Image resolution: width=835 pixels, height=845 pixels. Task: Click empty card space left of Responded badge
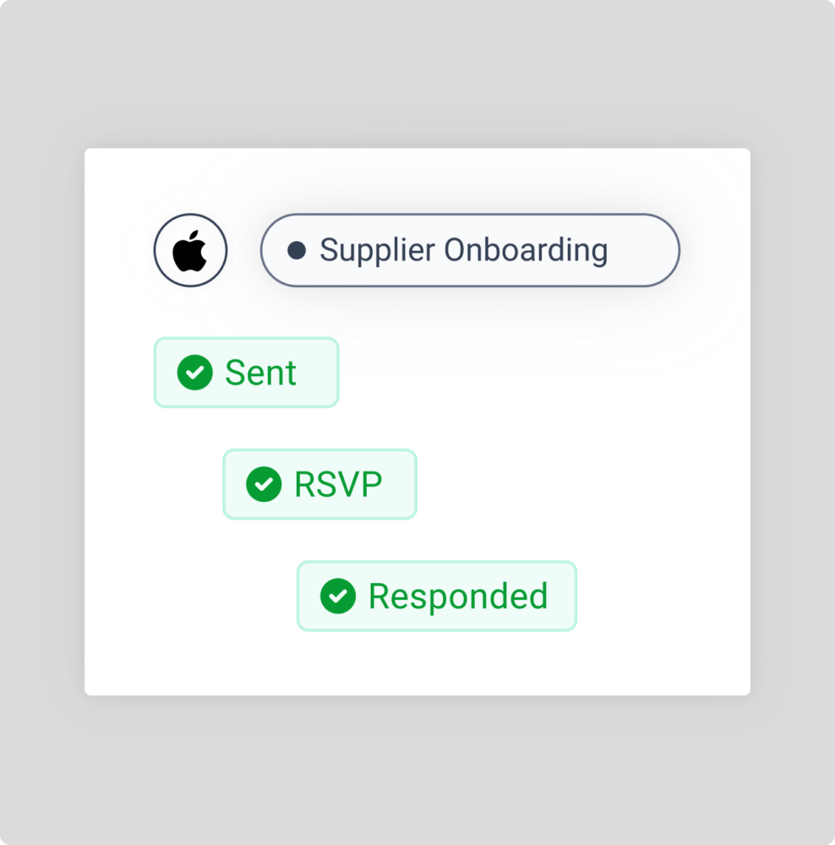194,596
